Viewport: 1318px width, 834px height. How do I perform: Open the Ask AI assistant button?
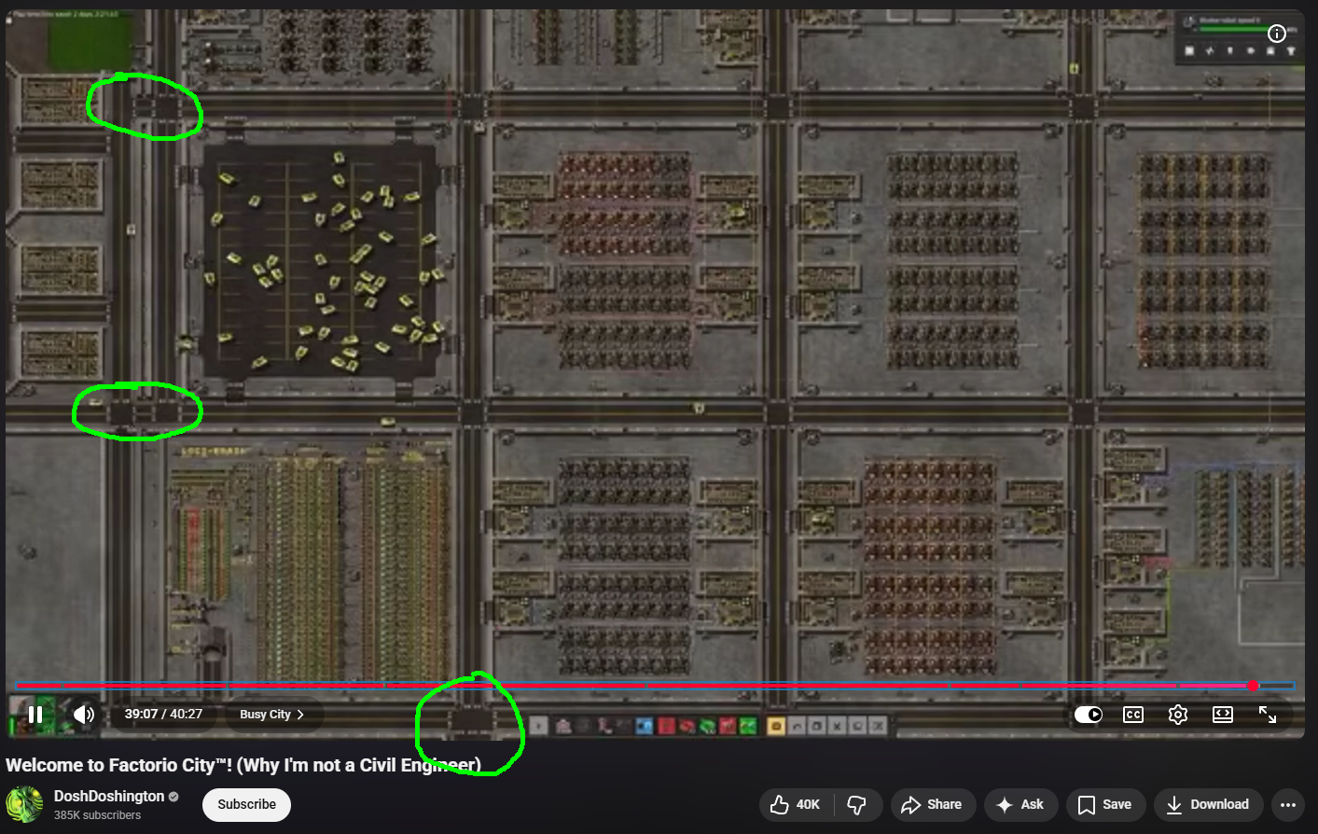click(1020, 804)
